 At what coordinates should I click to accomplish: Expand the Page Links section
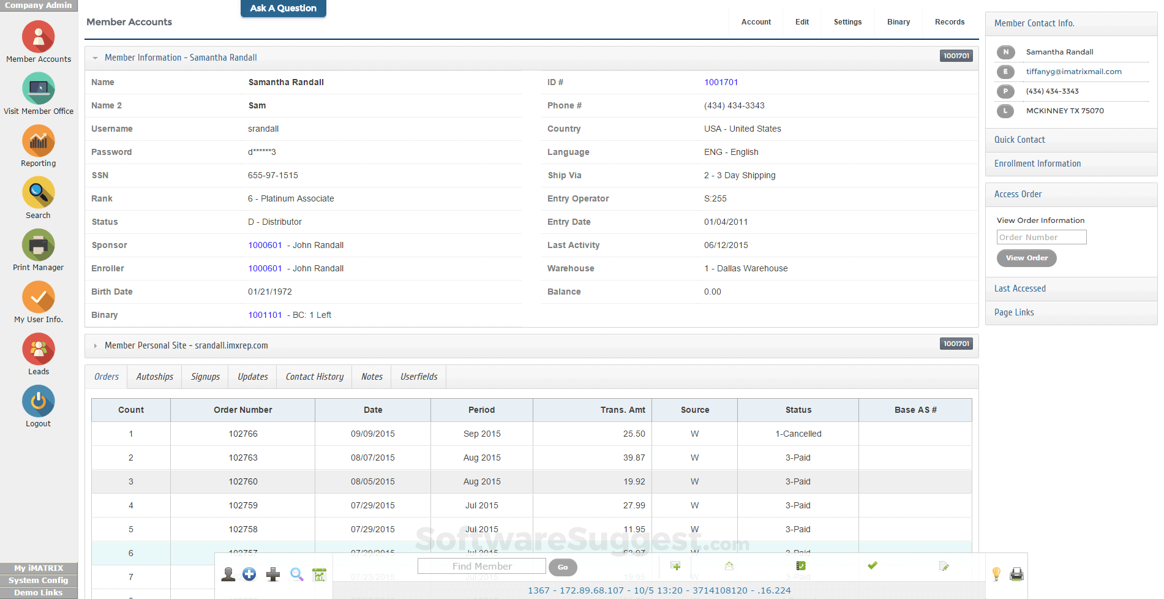1014,312
